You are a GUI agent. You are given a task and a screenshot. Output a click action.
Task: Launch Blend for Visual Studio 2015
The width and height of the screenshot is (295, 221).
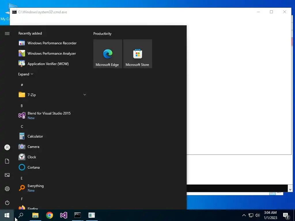52,115
